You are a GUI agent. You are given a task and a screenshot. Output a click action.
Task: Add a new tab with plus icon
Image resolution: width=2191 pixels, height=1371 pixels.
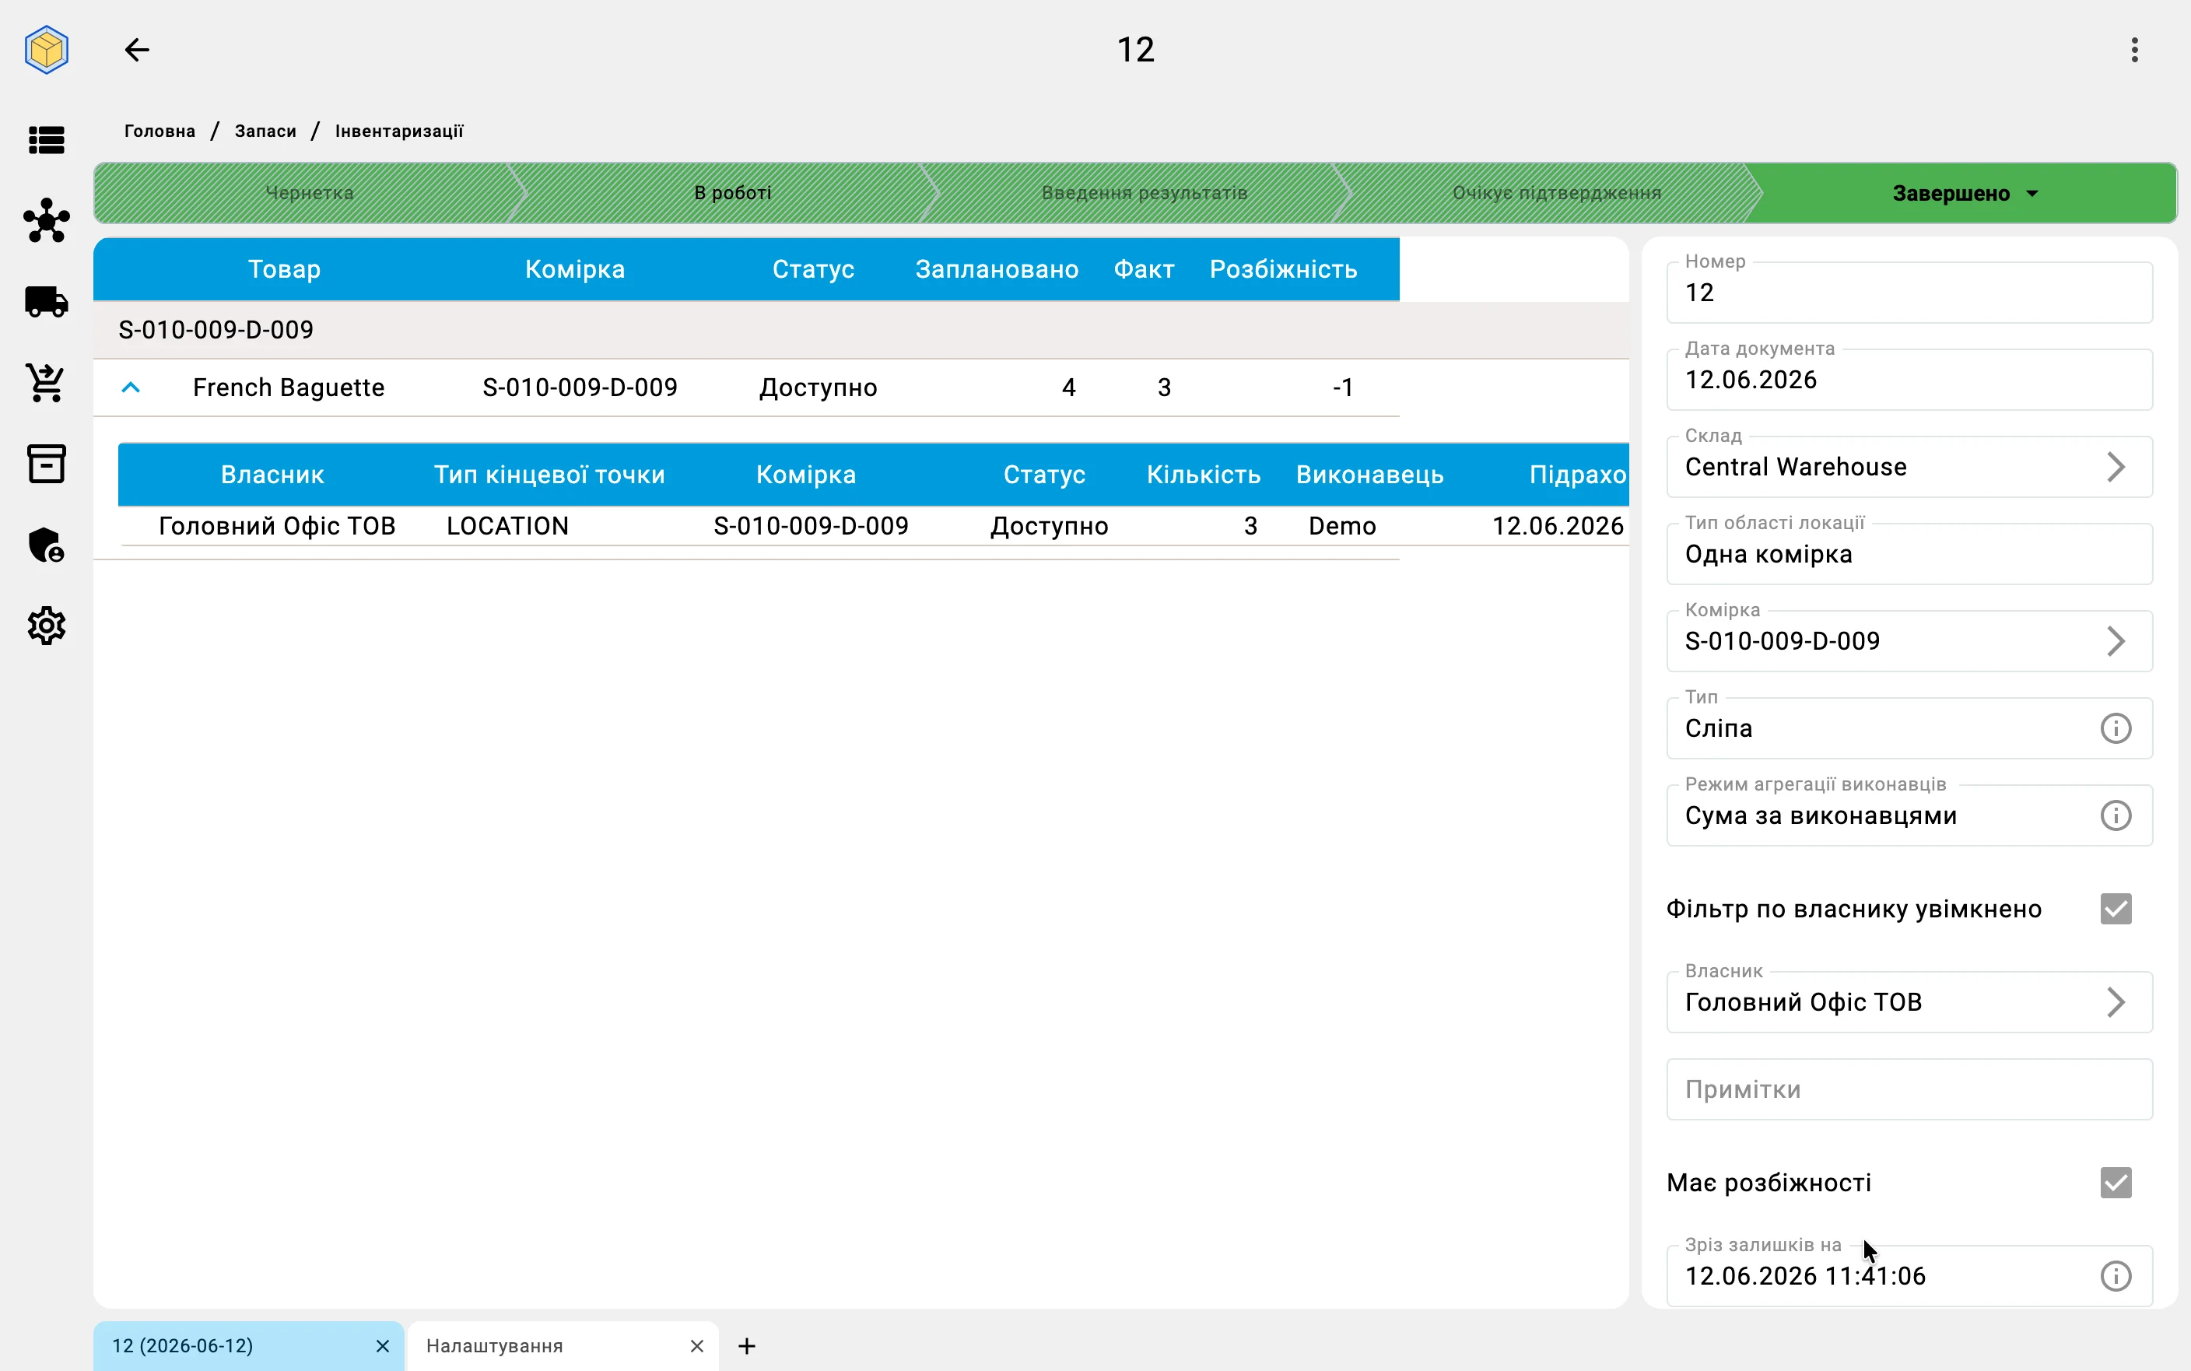tap(746, 1345)
